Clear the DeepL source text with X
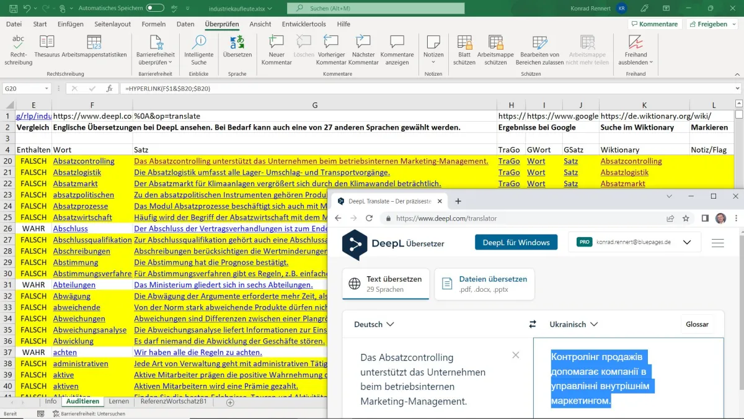This screenshot has width=744, height=419. [x=515, y=355]
